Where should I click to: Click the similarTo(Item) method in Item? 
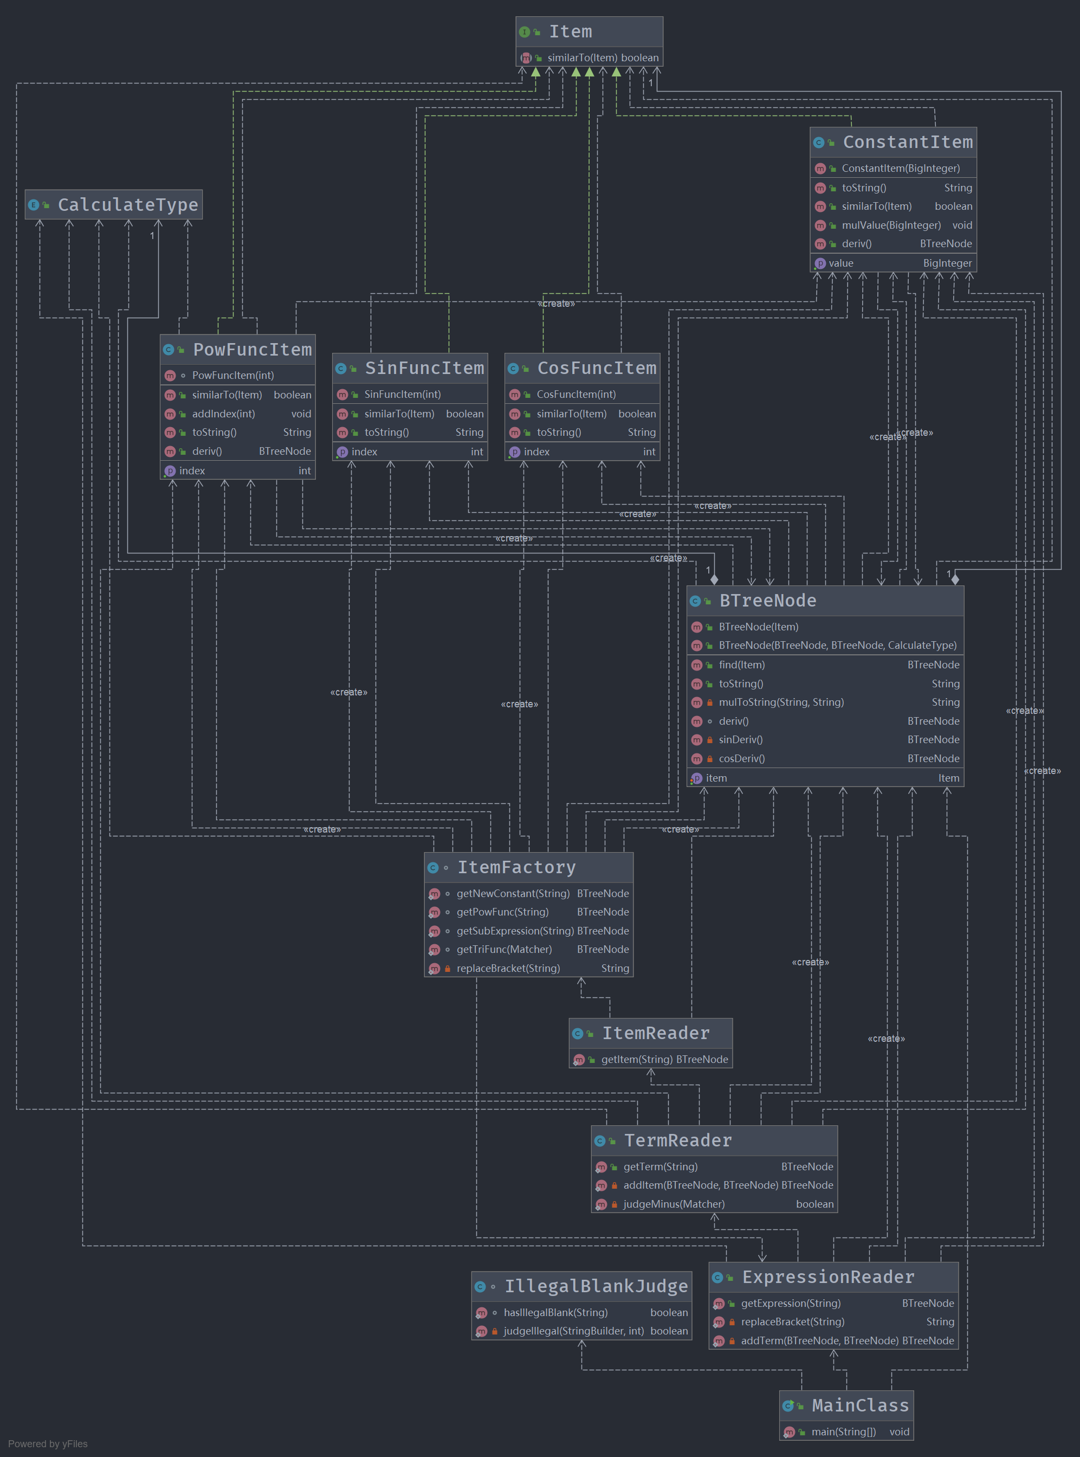[583, 57]
